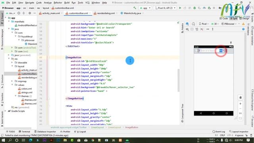Collapse the manifests folder
This screenshot has height=143, width=254.
9,21
